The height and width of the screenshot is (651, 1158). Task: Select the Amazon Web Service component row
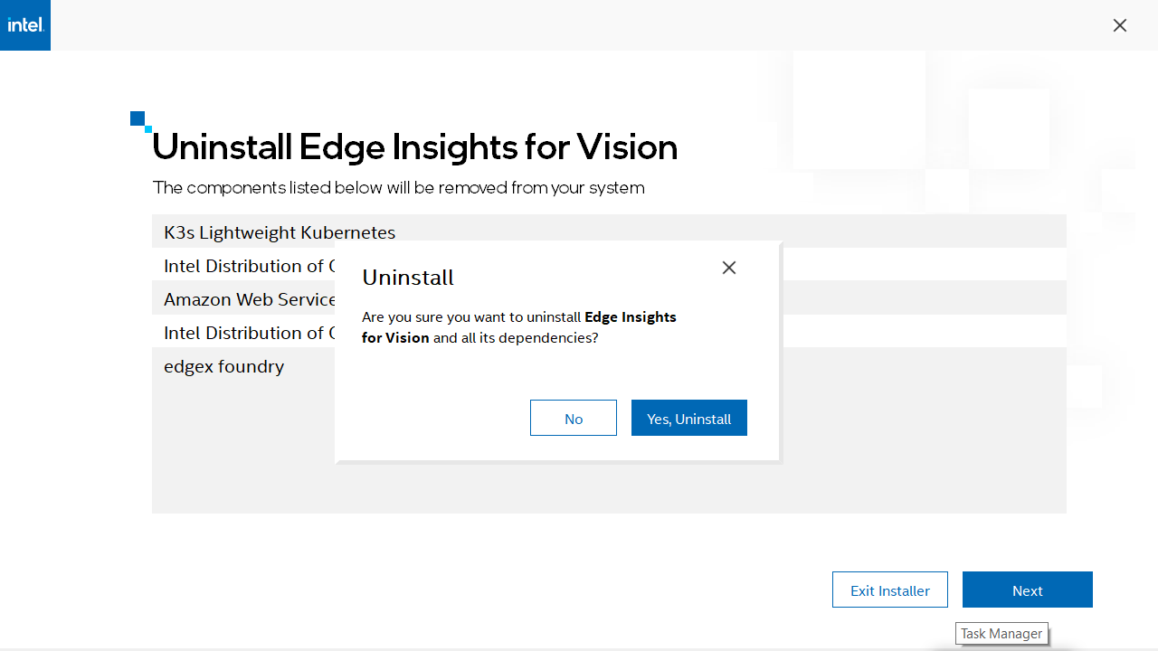point(249,299)
